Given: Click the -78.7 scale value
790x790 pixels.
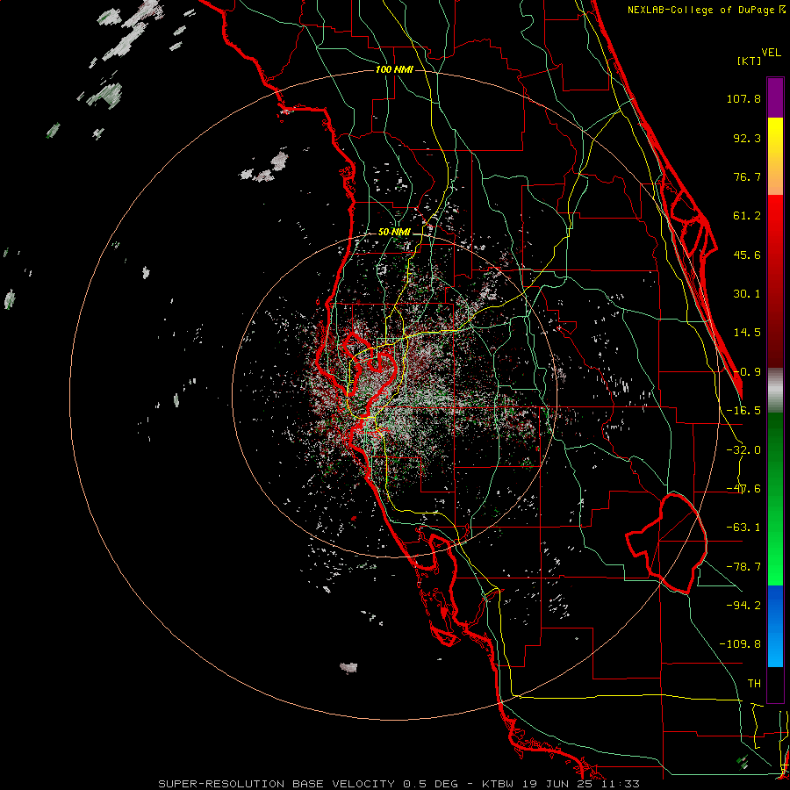Looking at the screenshot, I should click(743, 567).
